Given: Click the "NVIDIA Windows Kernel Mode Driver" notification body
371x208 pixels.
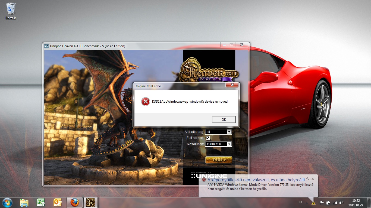Looking at the screenshot, I should (x=260, y=187).
